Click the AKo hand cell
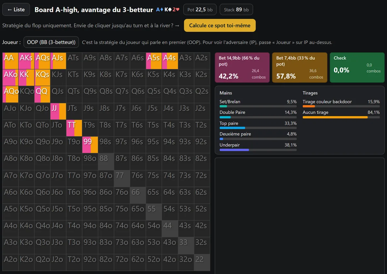 click(x=10, y=77)
